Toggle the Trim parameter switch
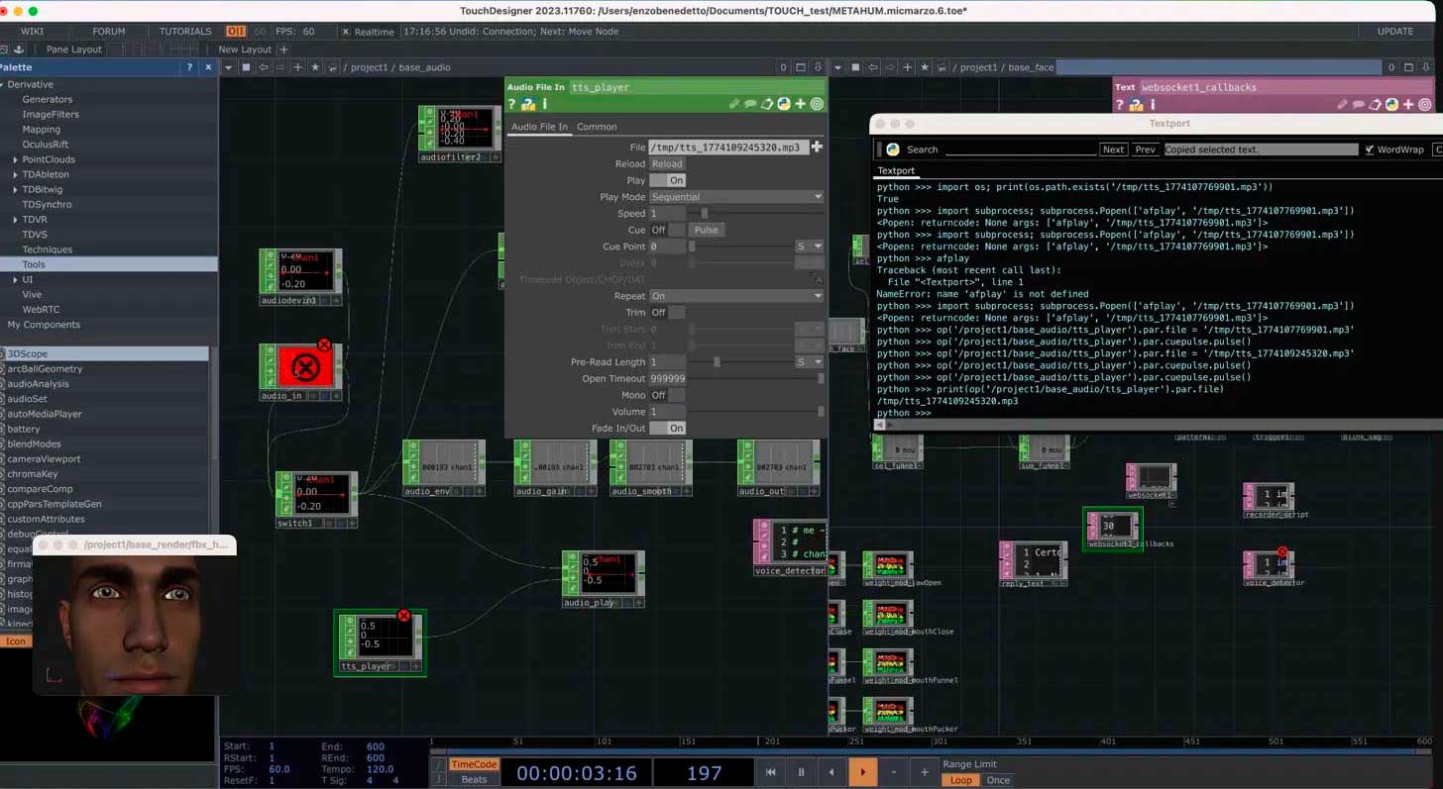 pos(667,312)
